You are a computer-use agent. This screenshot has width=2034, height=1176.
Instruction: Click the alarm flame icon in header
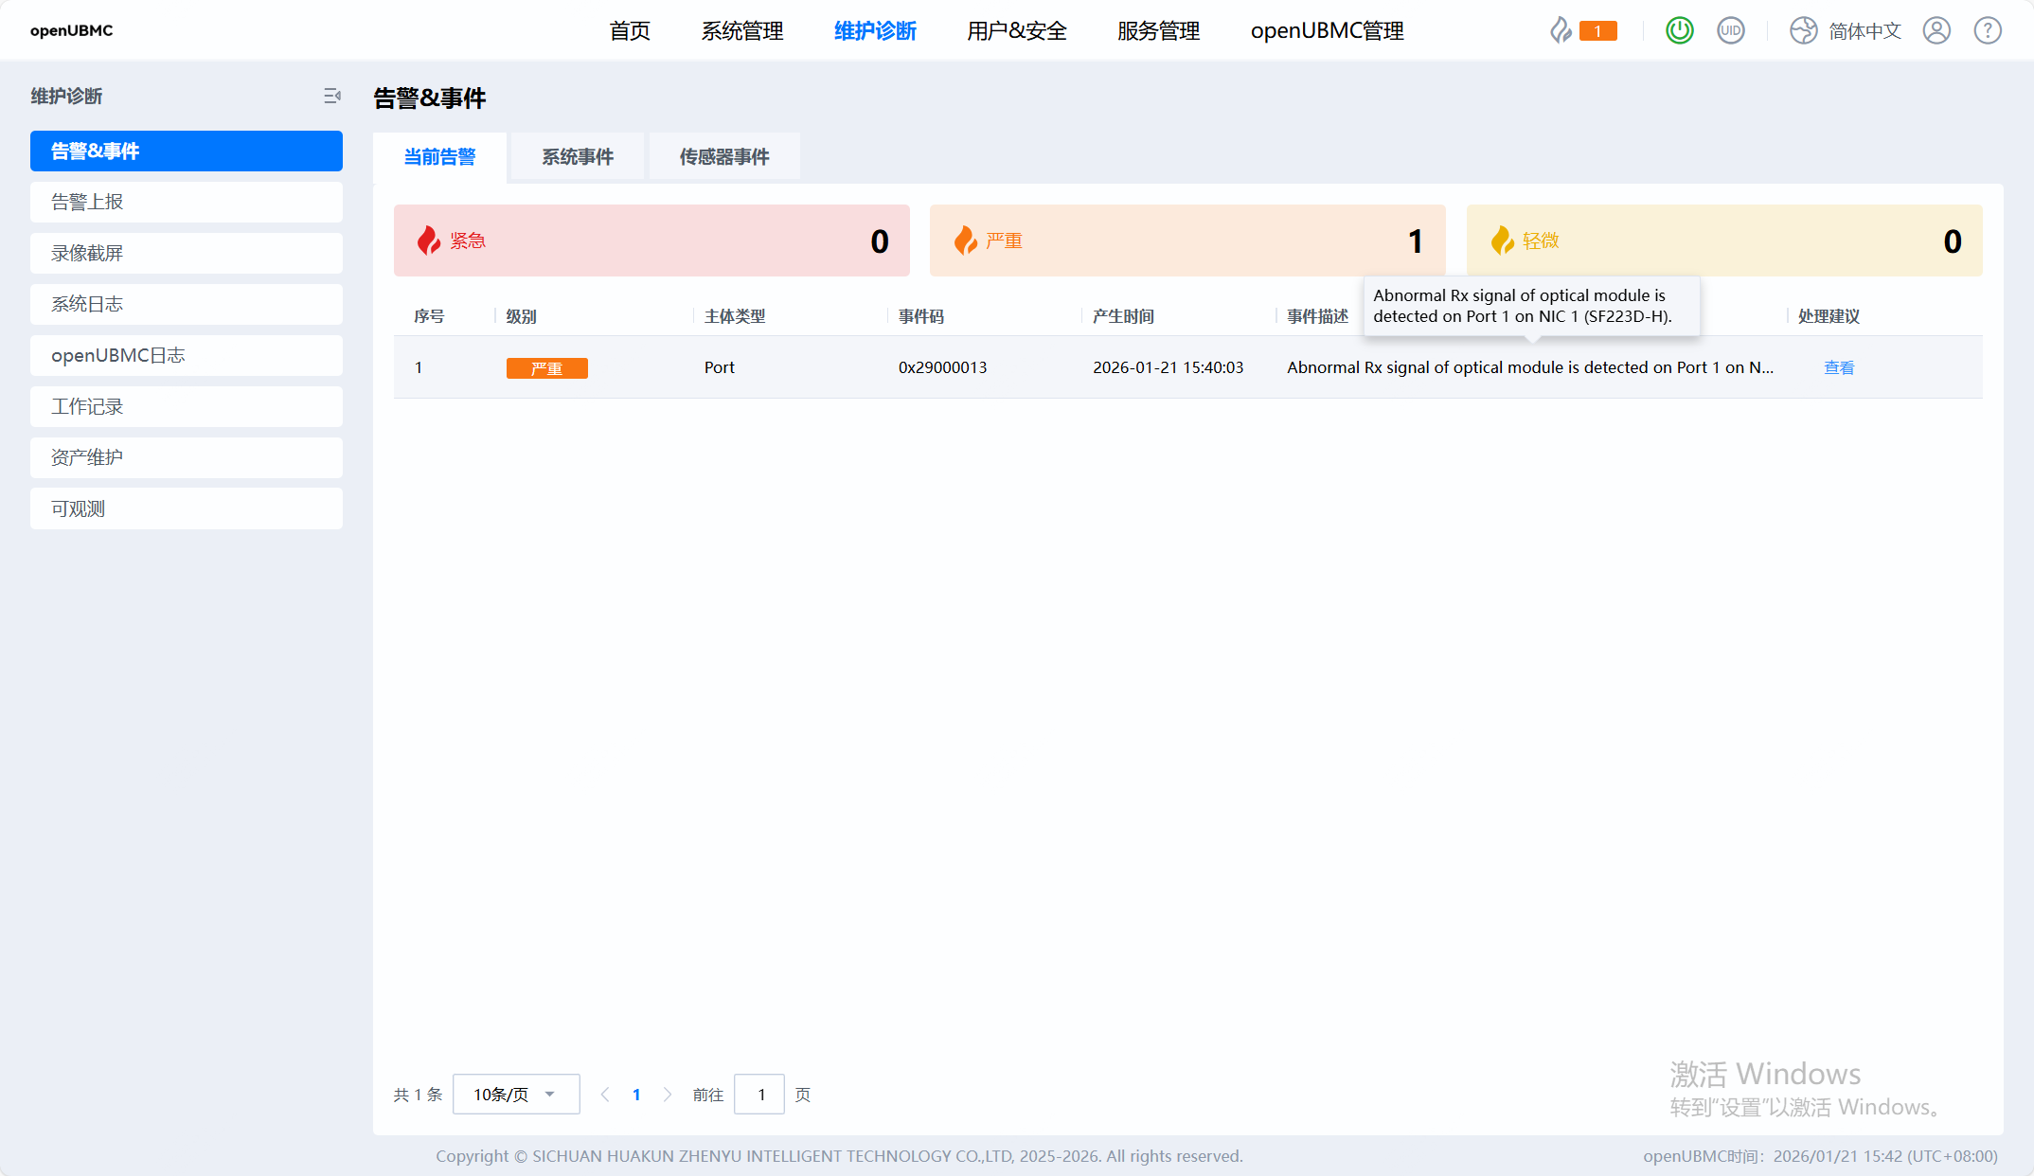coord(1561,30)
